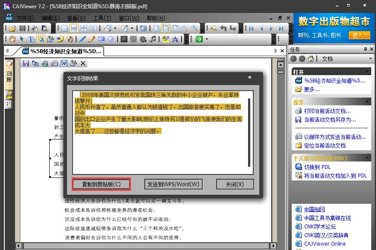Screen dimensions: 376x250
Task: Click the zoom out magnifier icon
Action: pos(185,28)
